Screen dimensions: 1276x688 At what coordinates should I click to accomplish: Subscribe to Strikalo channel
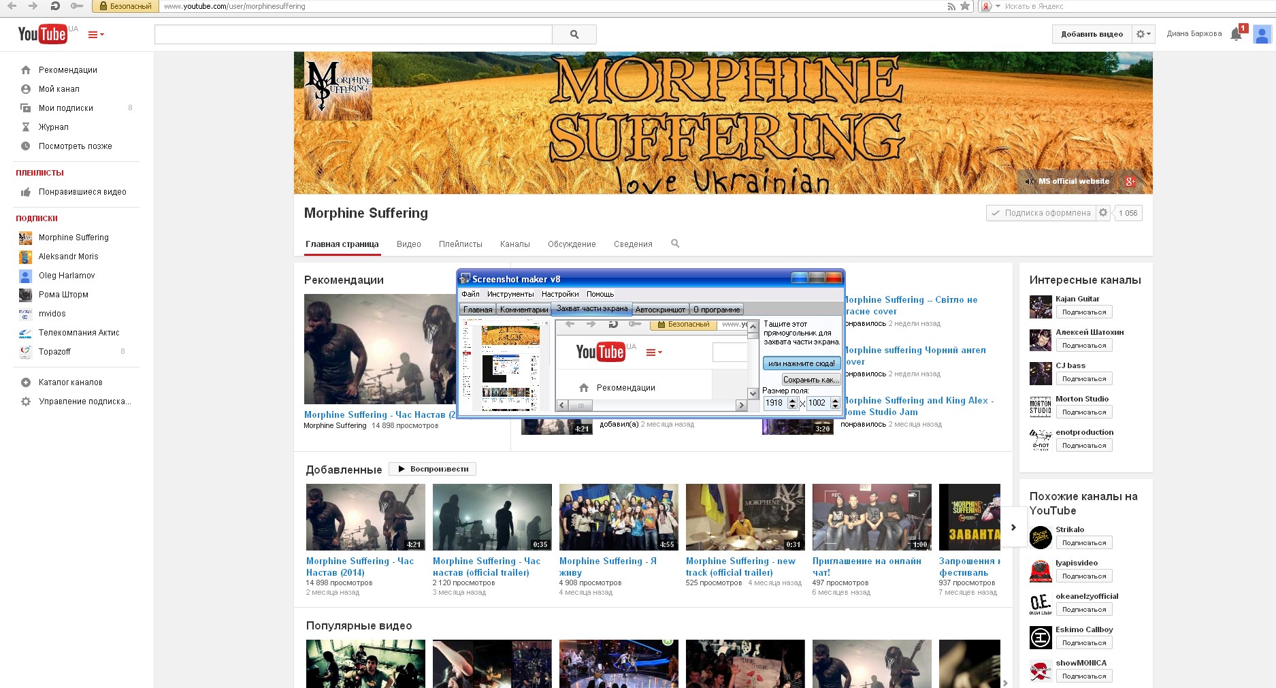pos(1084,543)
